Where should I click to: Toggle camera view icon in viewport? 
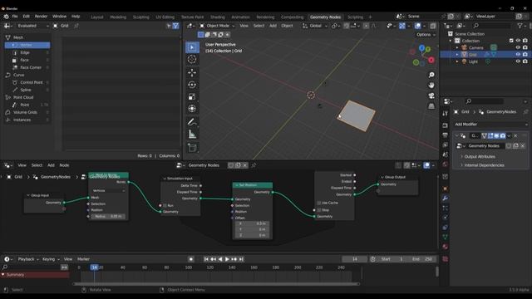point(431,96)
